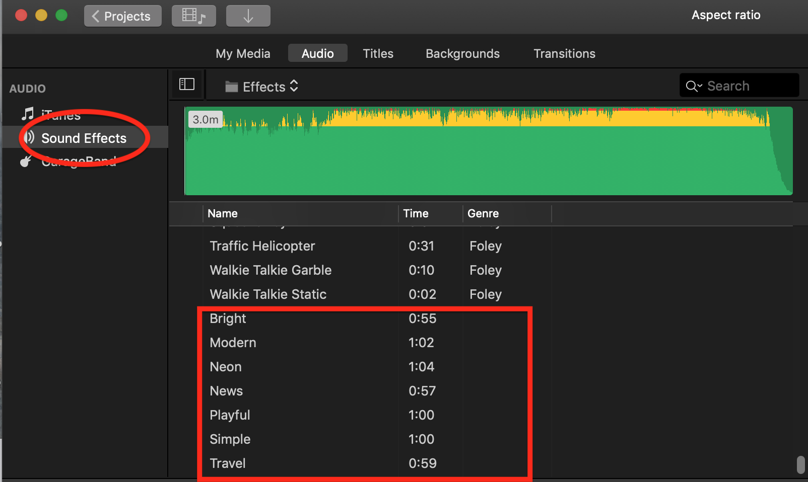Viewport: 808px width, 482px height.
Task: Click the Search field
Action: [x=739, y=86]
